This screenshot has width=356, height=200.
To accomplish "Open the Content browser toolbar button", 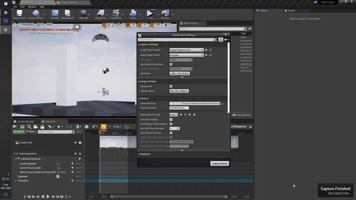I will point(55,14).
